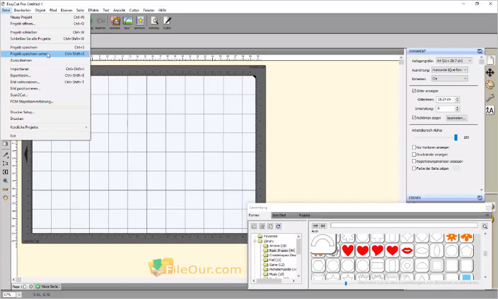Choose Drucken from Datei menu
This screenshot has height=299, width=498.
[x=45, y=119]
